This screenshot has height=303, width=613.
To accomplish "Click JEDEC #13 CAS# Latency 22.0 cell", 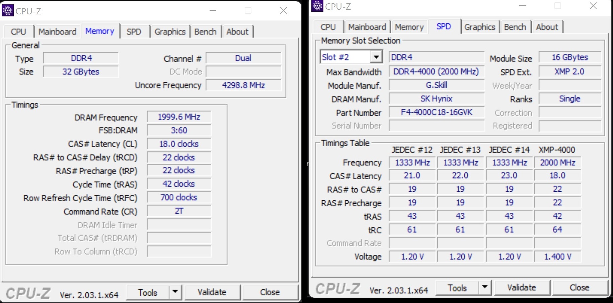I will coord(460,176).
